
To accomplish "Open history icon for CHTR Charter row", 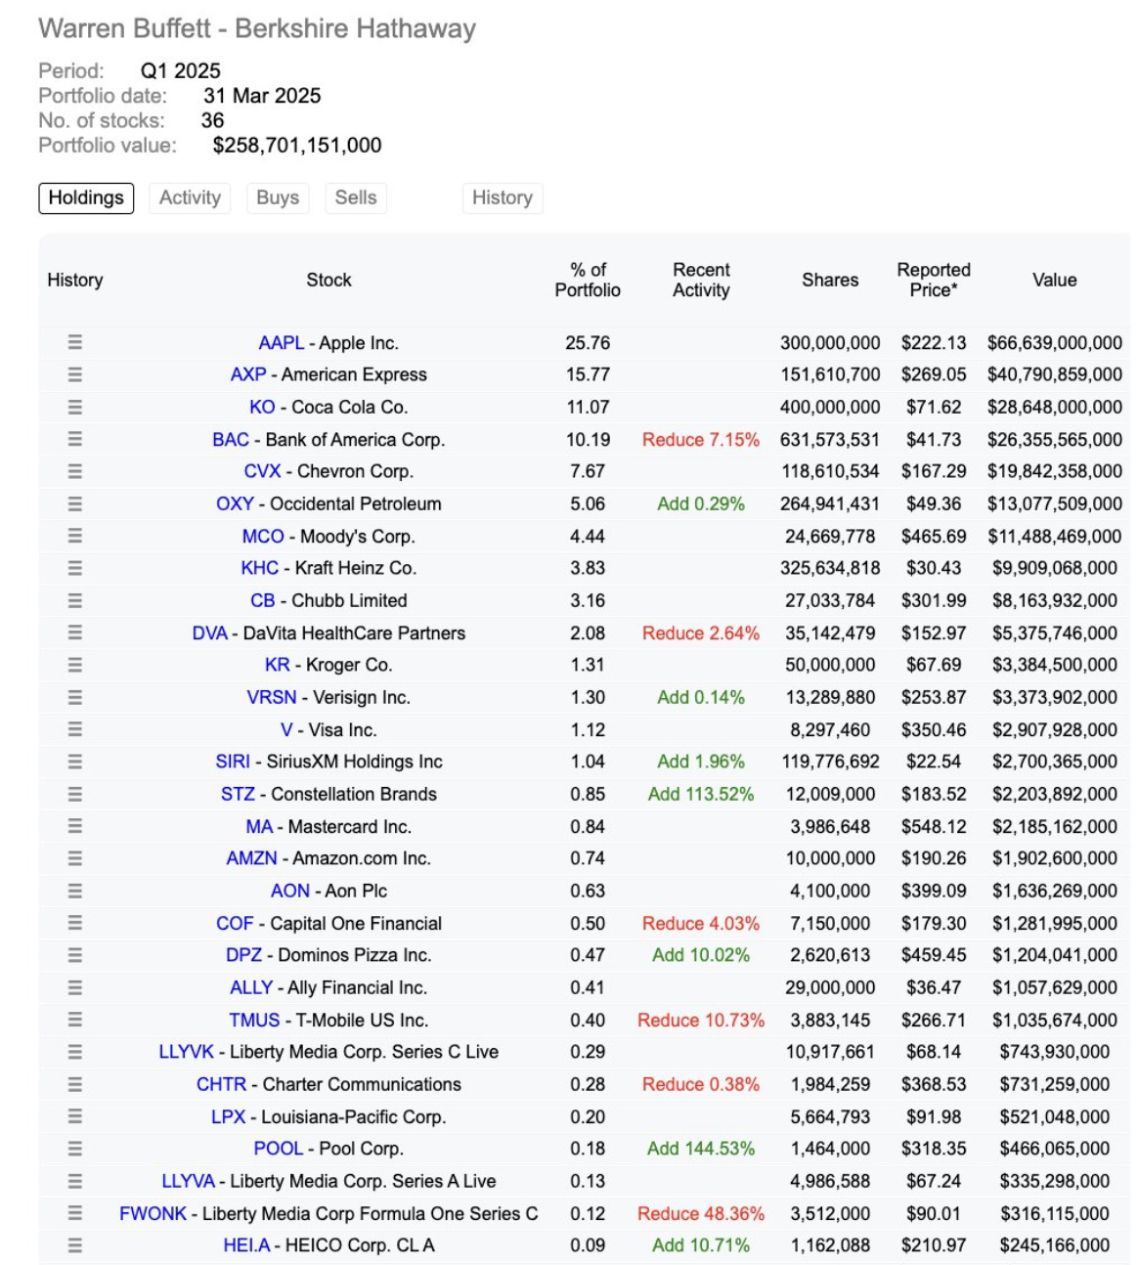I will [75, 1084].
